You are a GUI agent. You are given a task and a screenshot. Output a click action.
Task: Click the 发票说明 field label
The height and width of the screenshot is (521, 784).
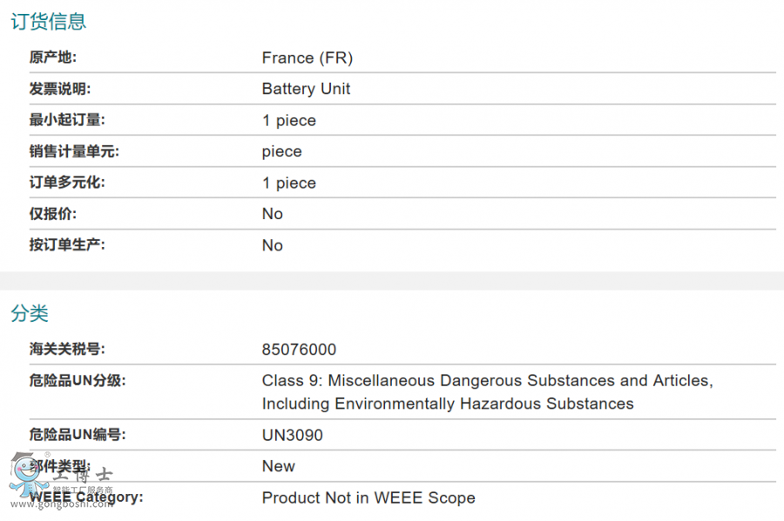click(x=60, y=89)
